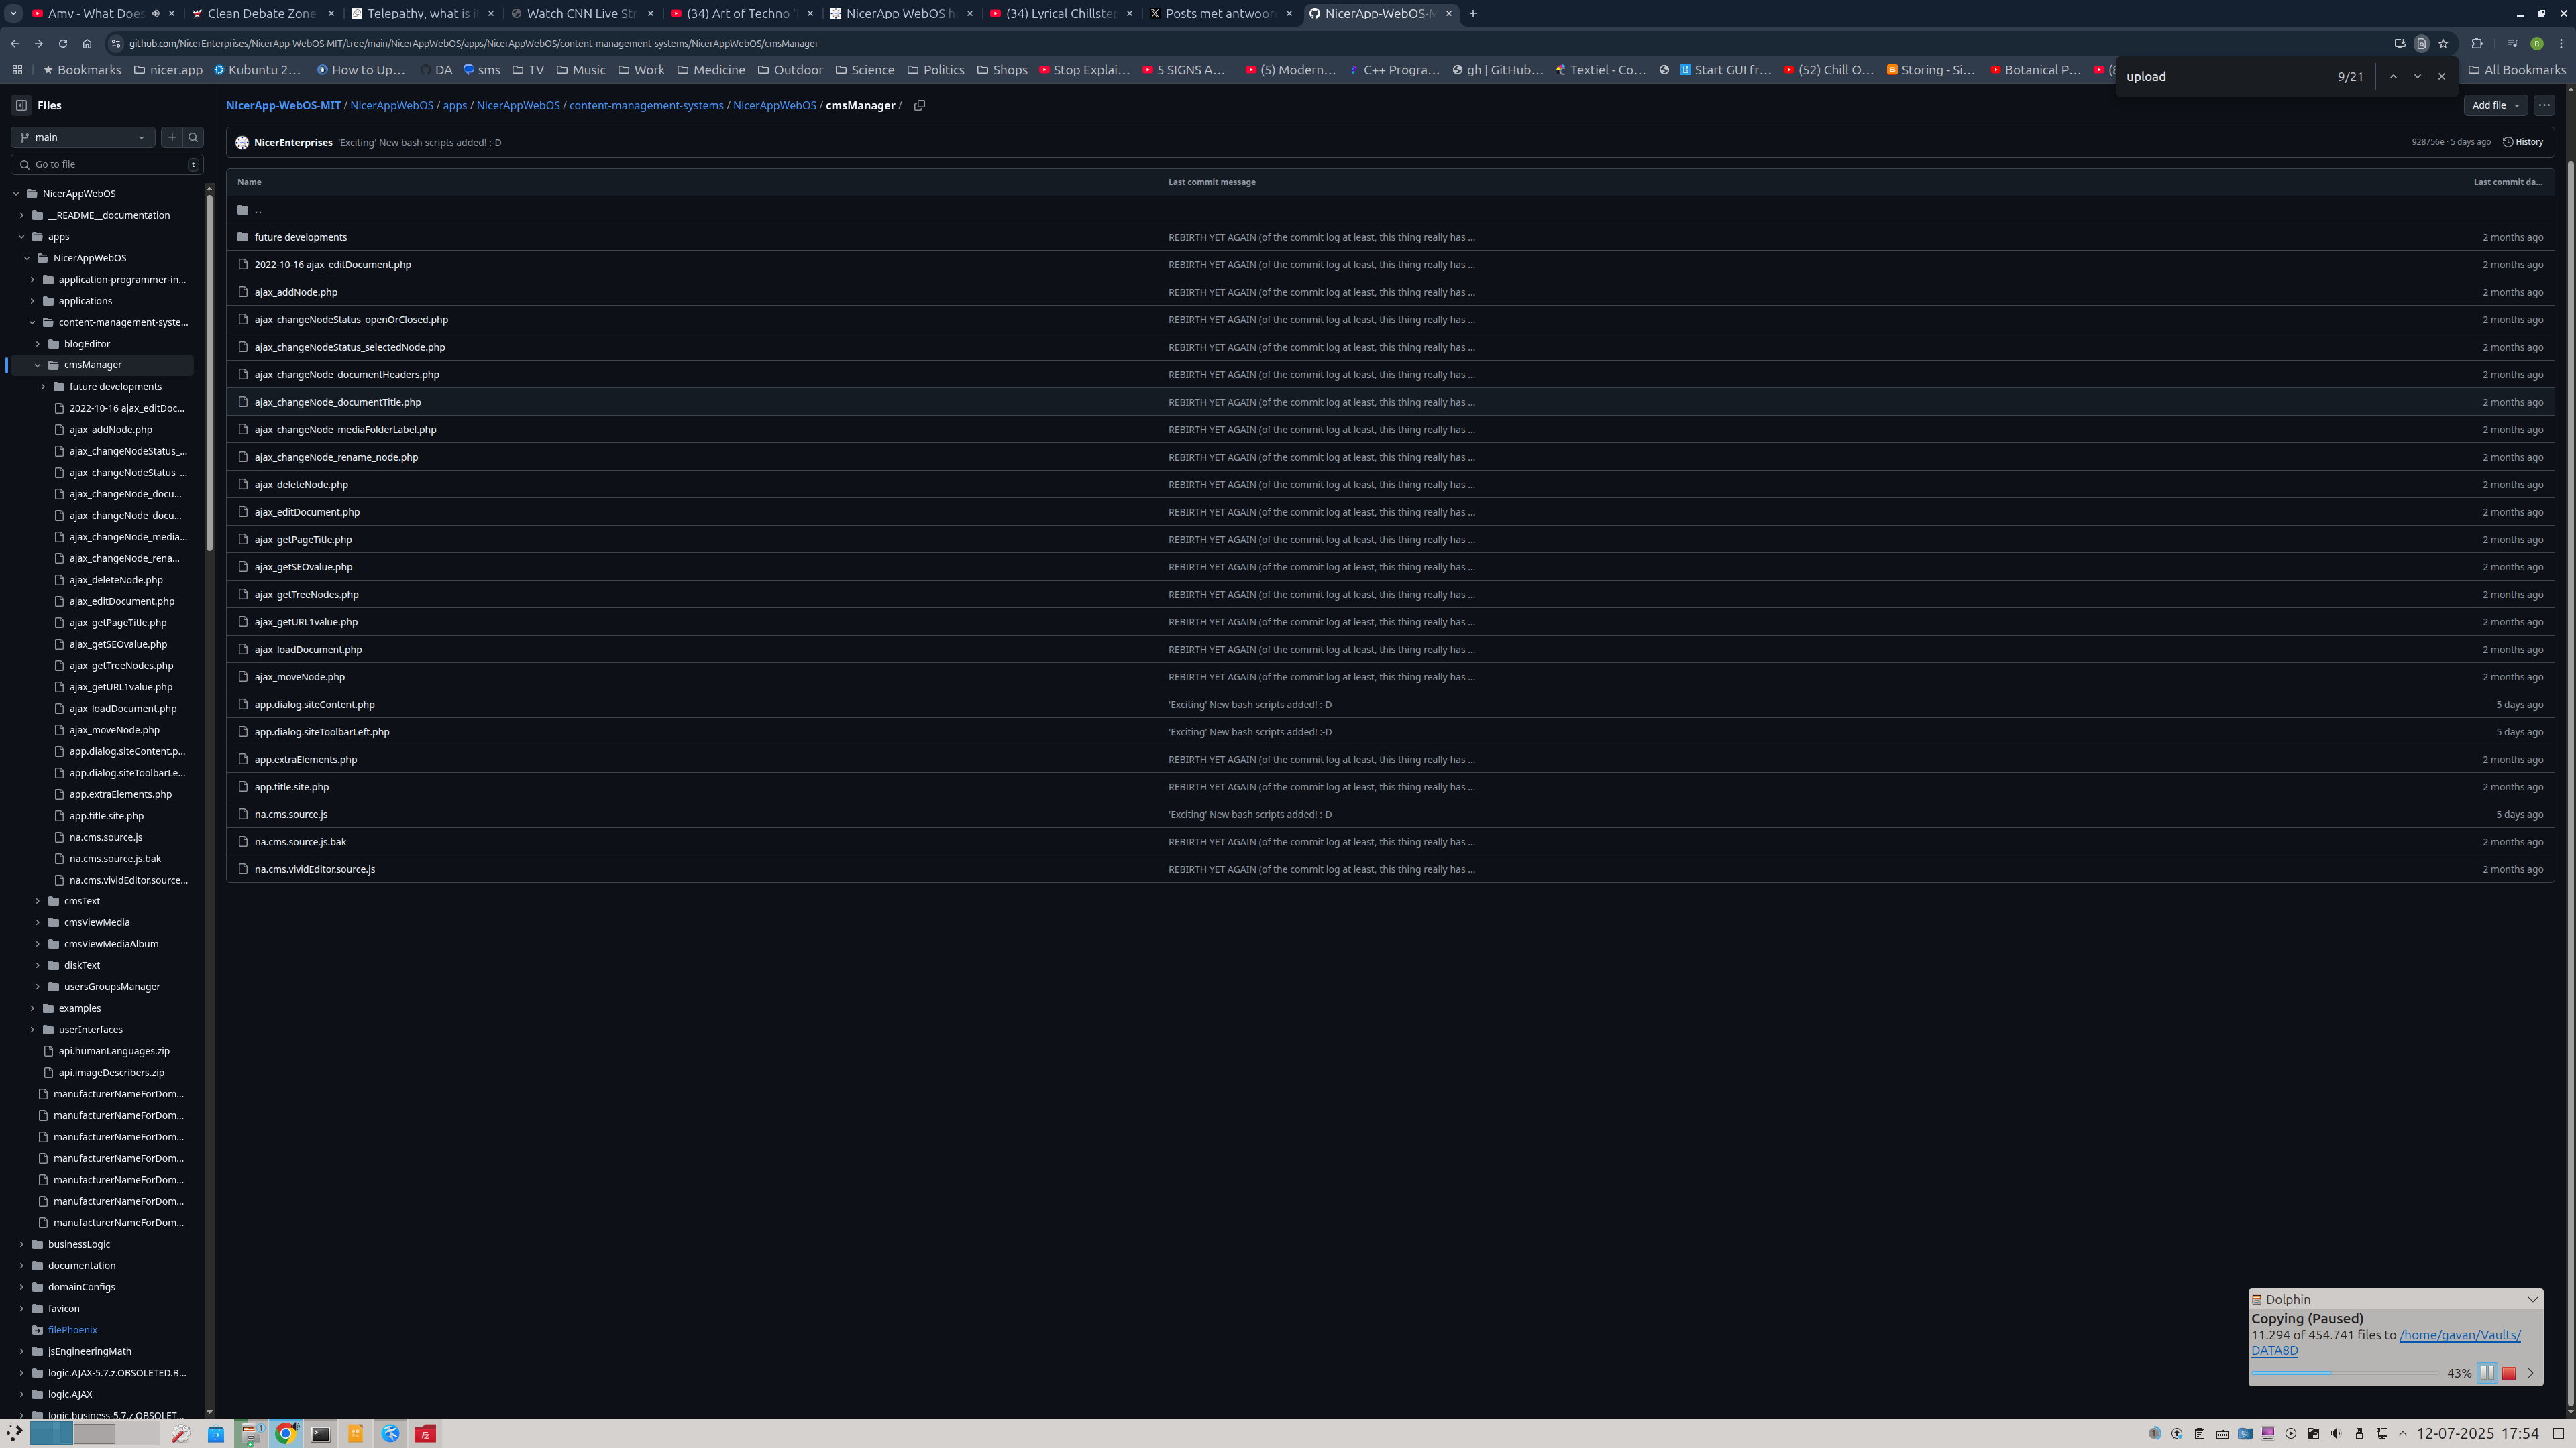This screenshot has width=2576, height=1448.
Task: Open the browser extensions puzzle icon
Action: point(2477,44)
